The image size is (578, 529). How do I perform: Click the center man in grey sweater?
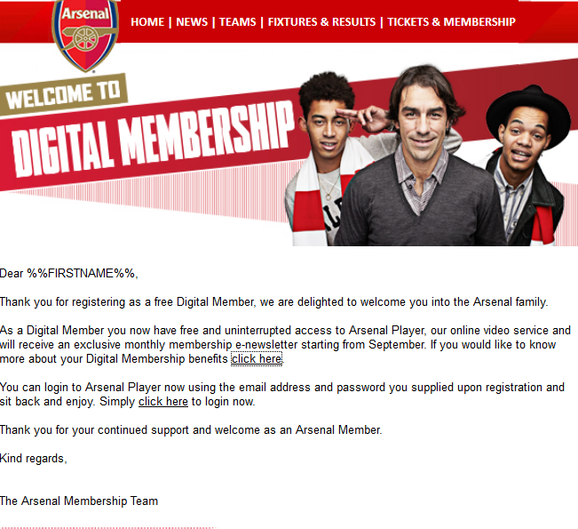(x=424, y=159)
